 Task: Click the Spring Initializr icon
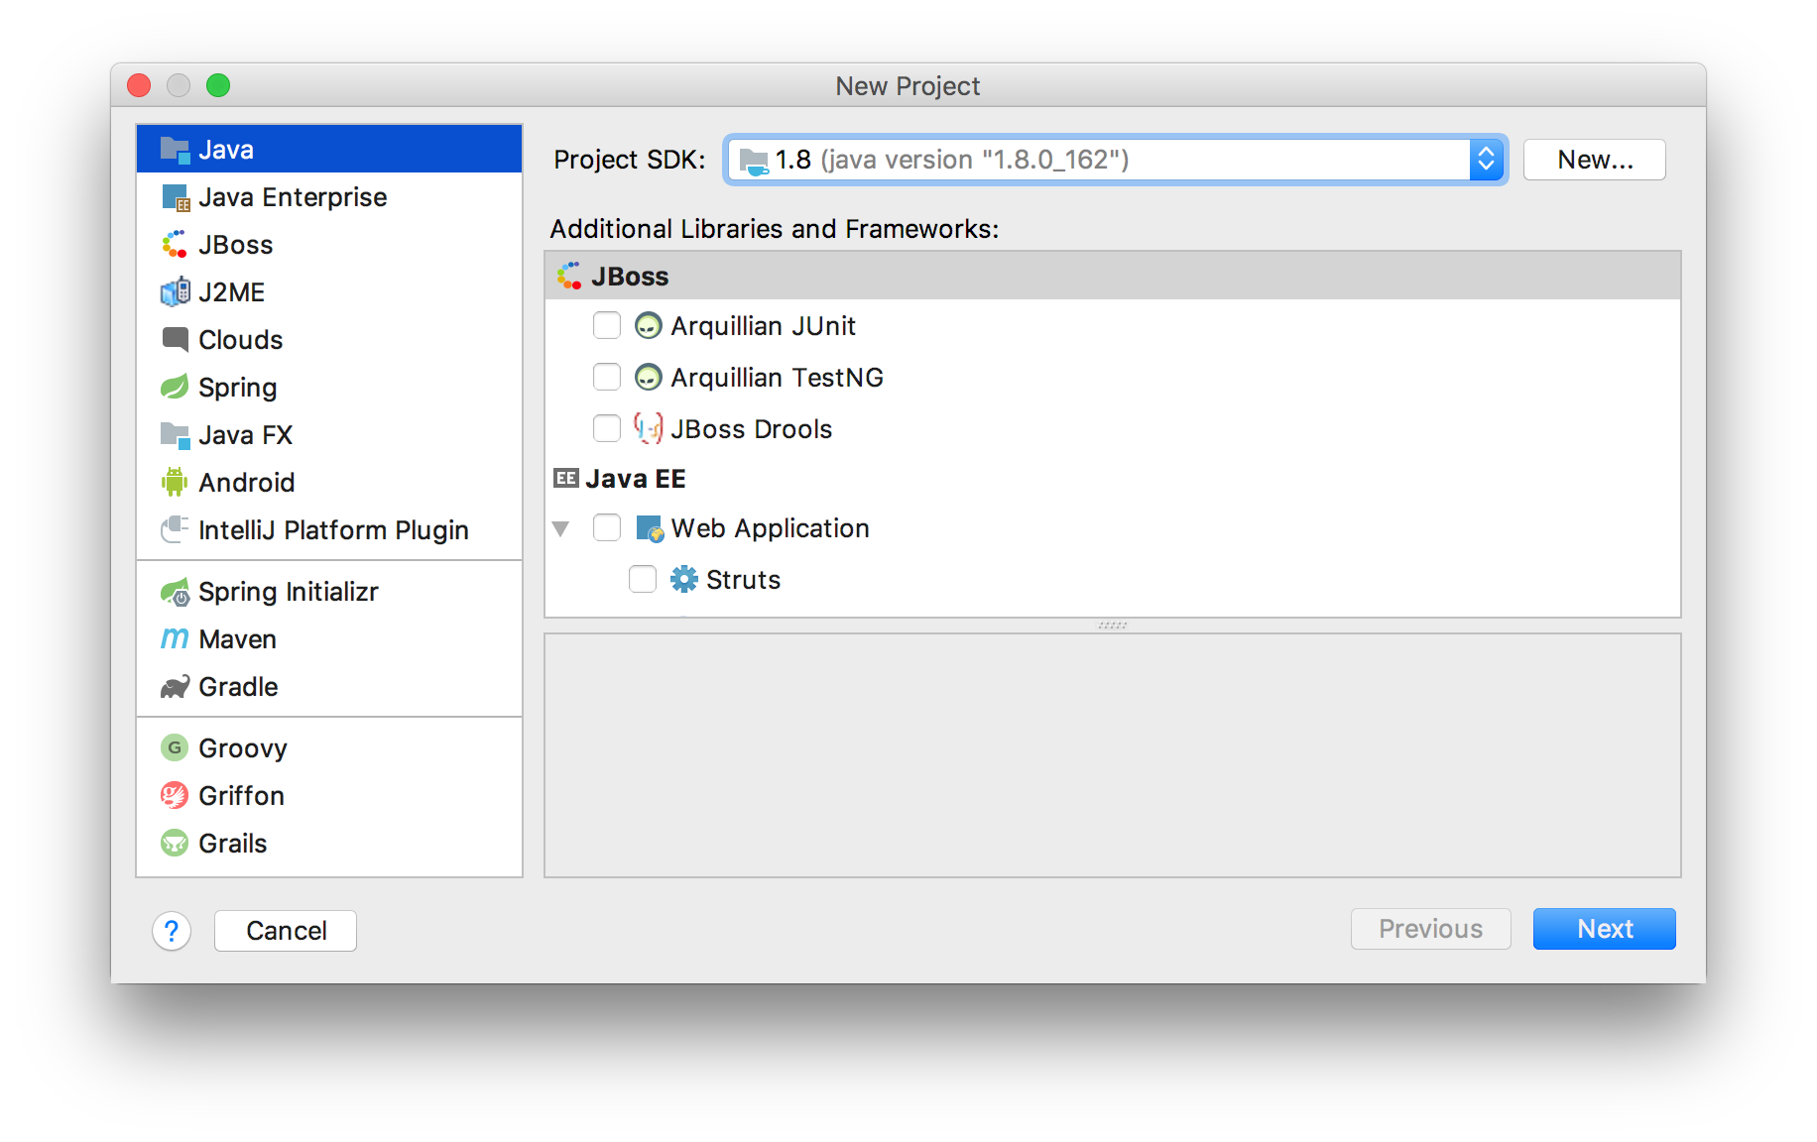(175, 592)
